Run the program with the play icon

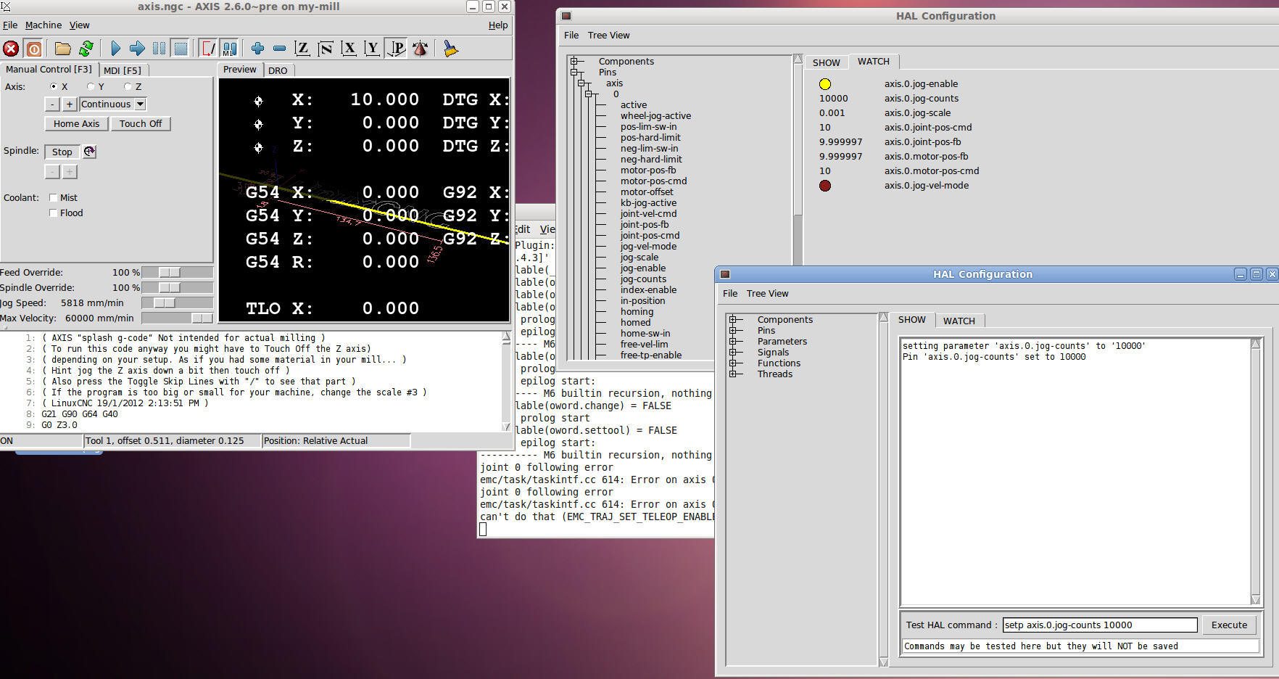tap(115, 49)
